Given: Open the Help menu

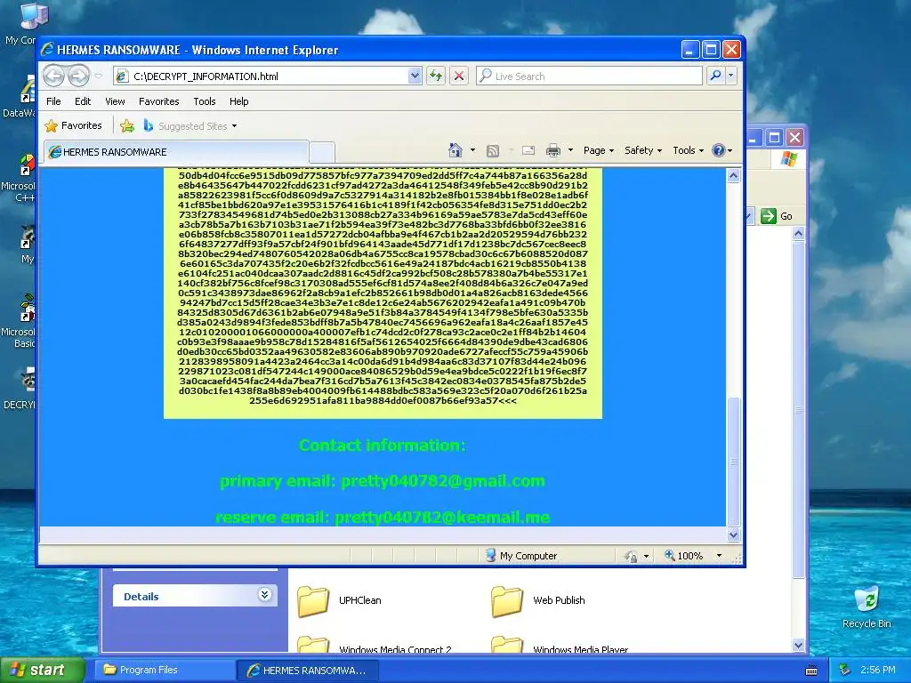Looking at the screenshot, I should click(x=238, y=101).
